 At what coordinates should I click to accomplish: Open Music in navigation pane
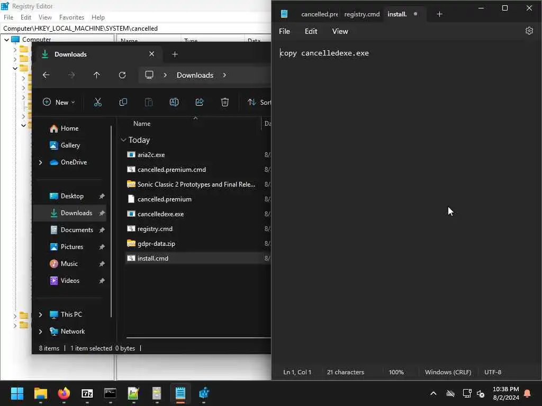coord(69,264)
